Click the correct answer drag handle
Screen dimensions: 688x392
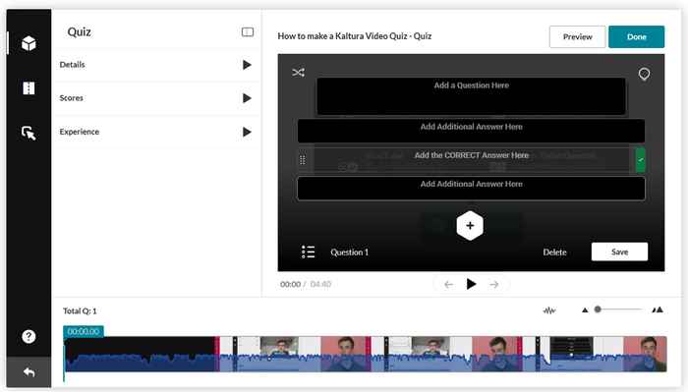pyautogui.click(x=303, y=160)
